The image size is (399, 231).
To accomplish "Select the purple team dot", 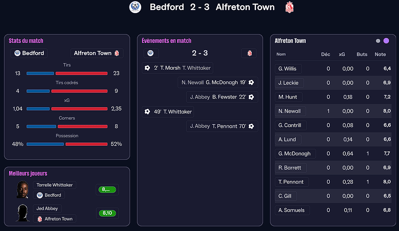I will 386,41.
